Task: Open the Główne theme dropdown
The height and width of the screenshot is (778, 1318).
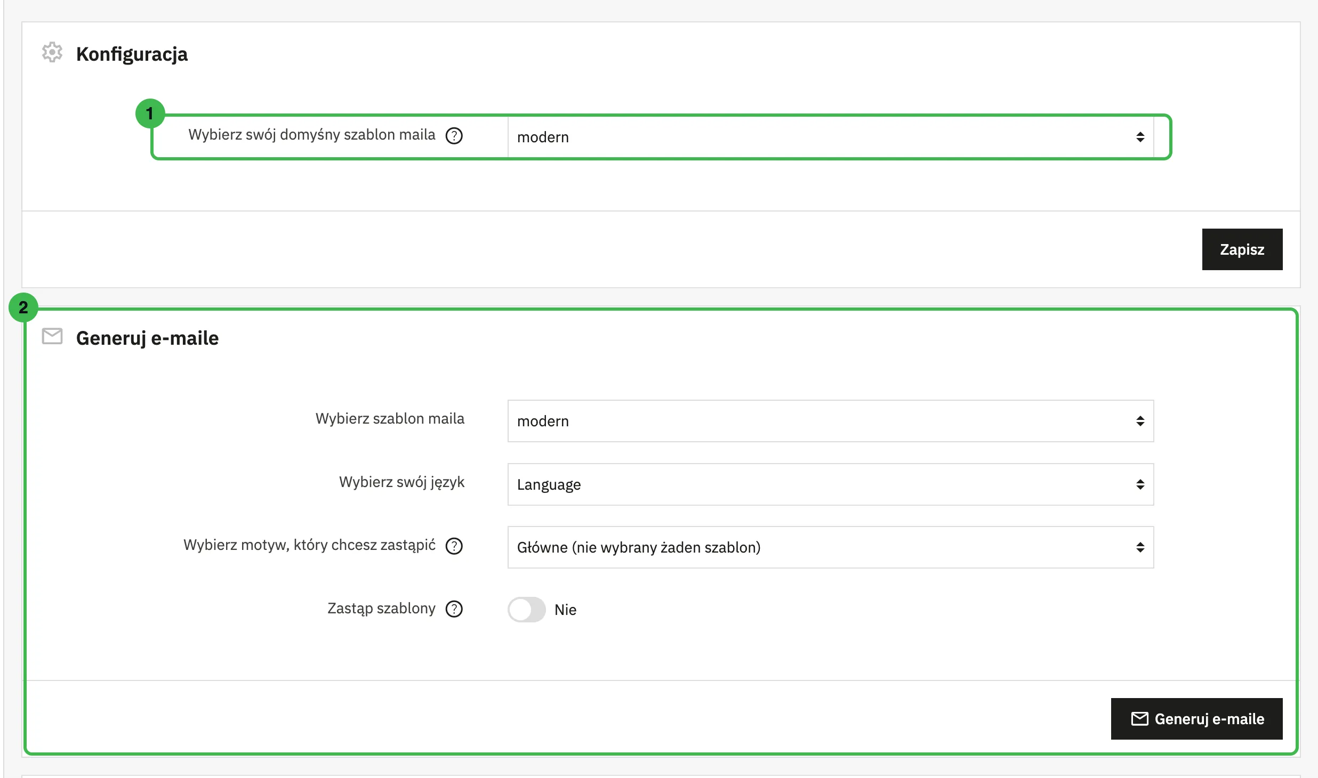Action: click(x=831, y=547)
